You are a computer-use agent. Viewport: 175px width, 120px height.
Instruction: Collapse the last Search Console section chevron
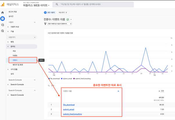pos(35,90)
